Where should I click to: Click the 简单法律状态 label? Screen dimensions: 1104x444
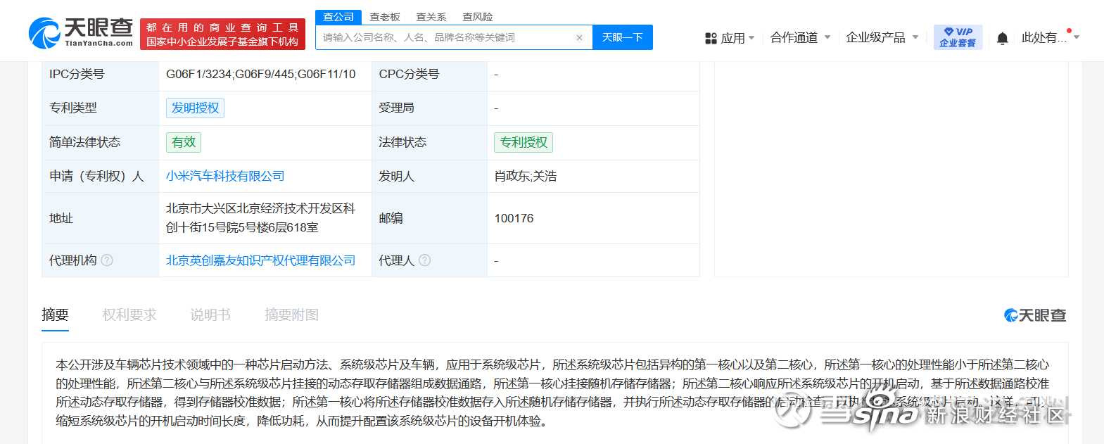[85, 142]
